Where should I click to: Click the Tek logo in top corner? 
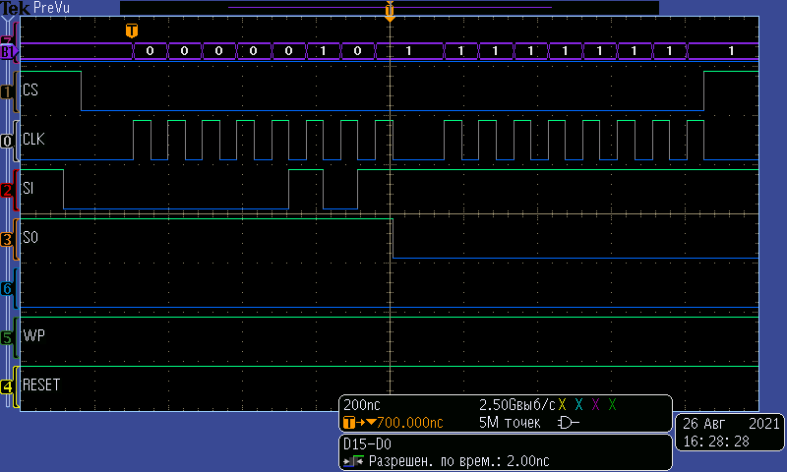pyautogui.click(x=15, y=8)
